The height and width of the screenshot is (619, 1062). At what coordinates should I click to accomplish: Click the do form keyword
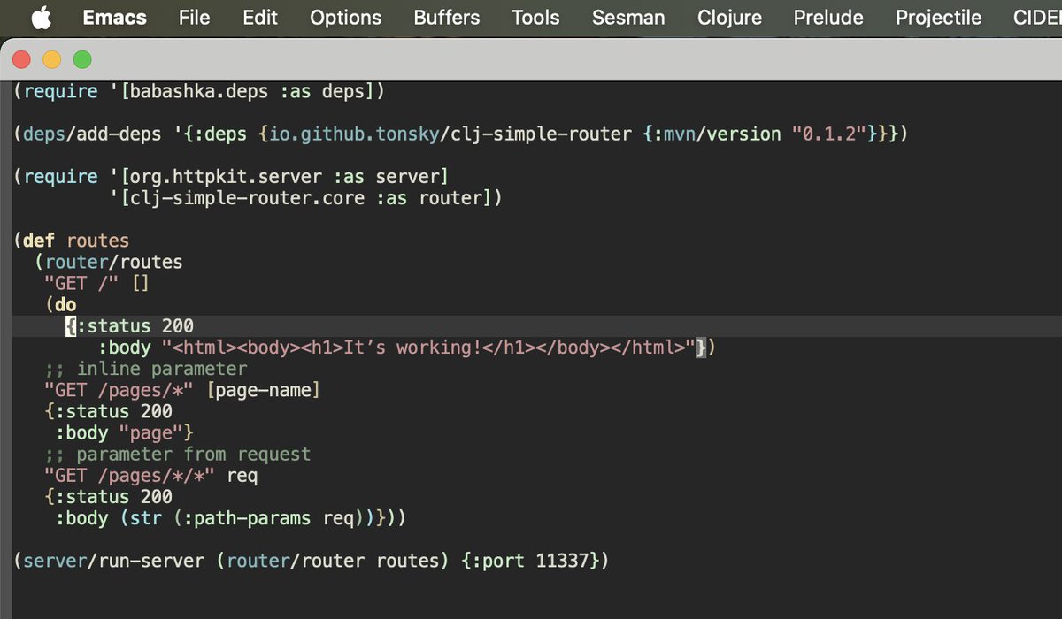click(x=66, y=305)
